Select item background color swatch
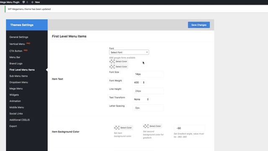 click(123, 128)
